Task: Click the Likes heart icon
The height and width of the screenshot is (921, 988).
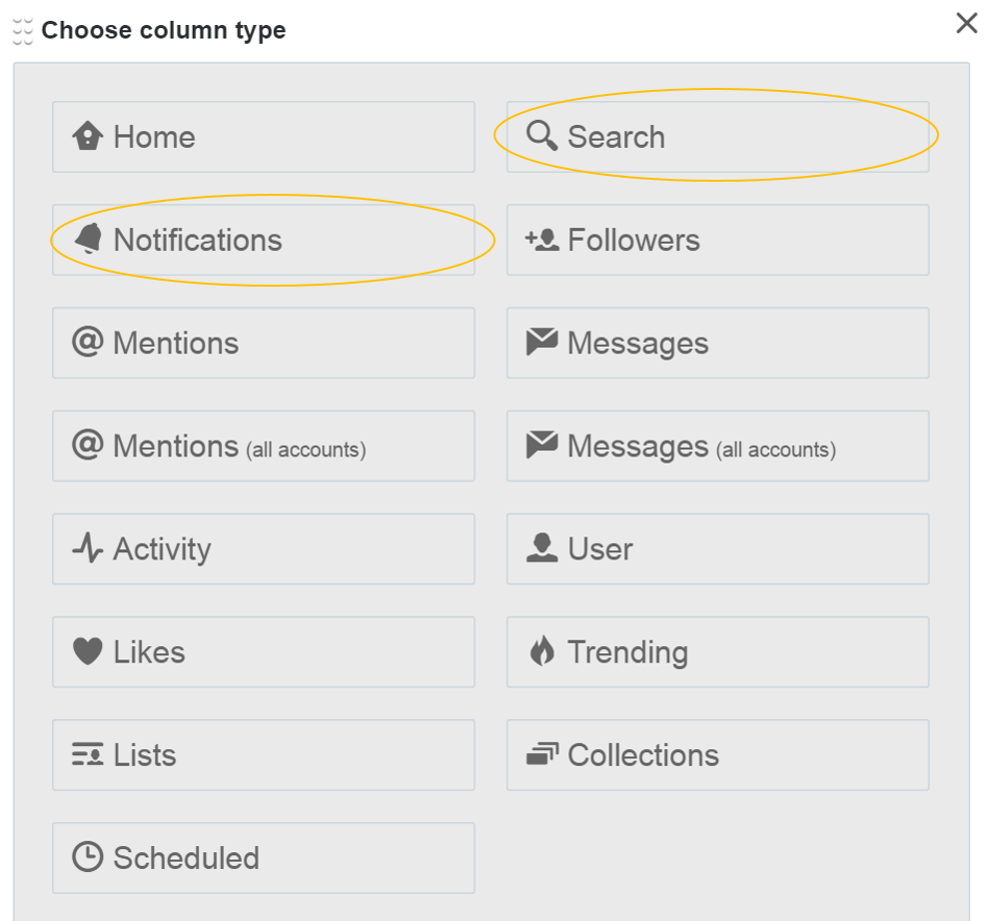Action: (x=88, y=651)
